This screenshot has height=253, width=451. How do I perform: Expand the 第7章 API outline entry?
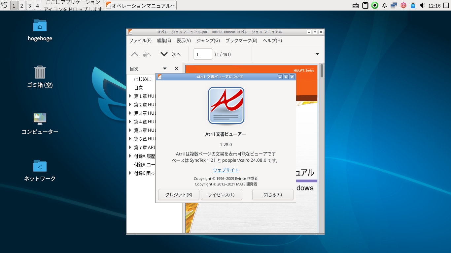click(130, 148)
